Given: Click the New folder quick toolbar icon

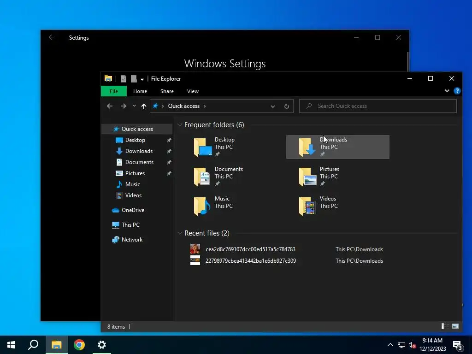Looking at the screenshot, I should click(134, 78).
